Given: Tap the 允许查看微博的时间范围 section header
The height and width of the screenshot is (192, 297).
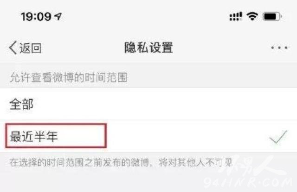Looking at the screenshot, I should coord(69,78).
